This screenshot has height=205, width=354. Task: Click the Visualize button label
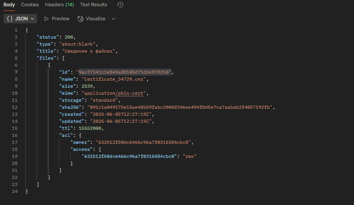96,19
